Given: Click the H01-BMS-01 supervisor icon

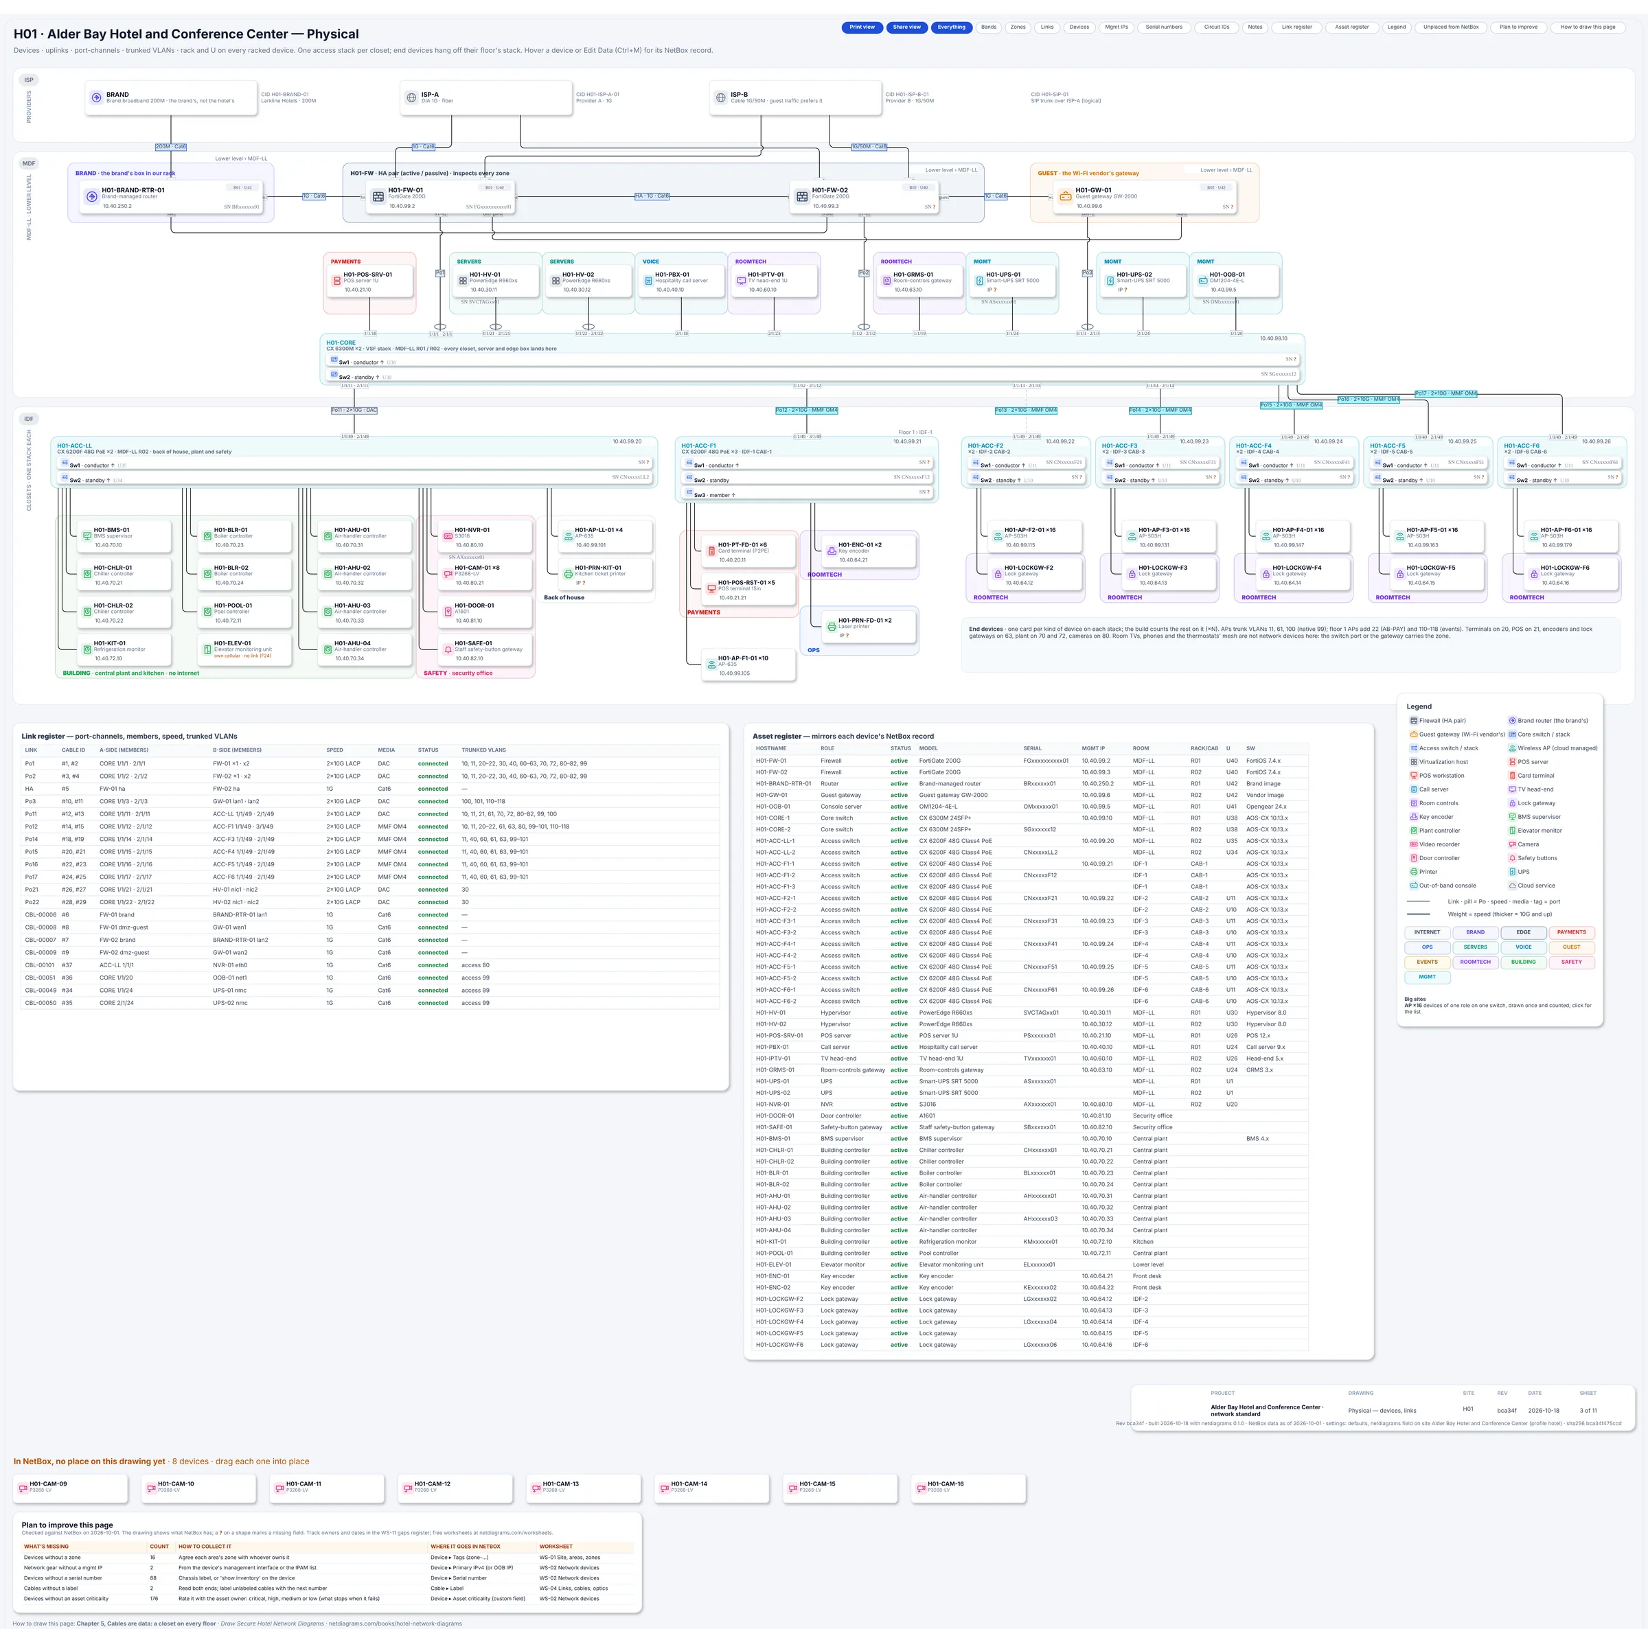Looking at the screenshot, I should pos(87,536).
